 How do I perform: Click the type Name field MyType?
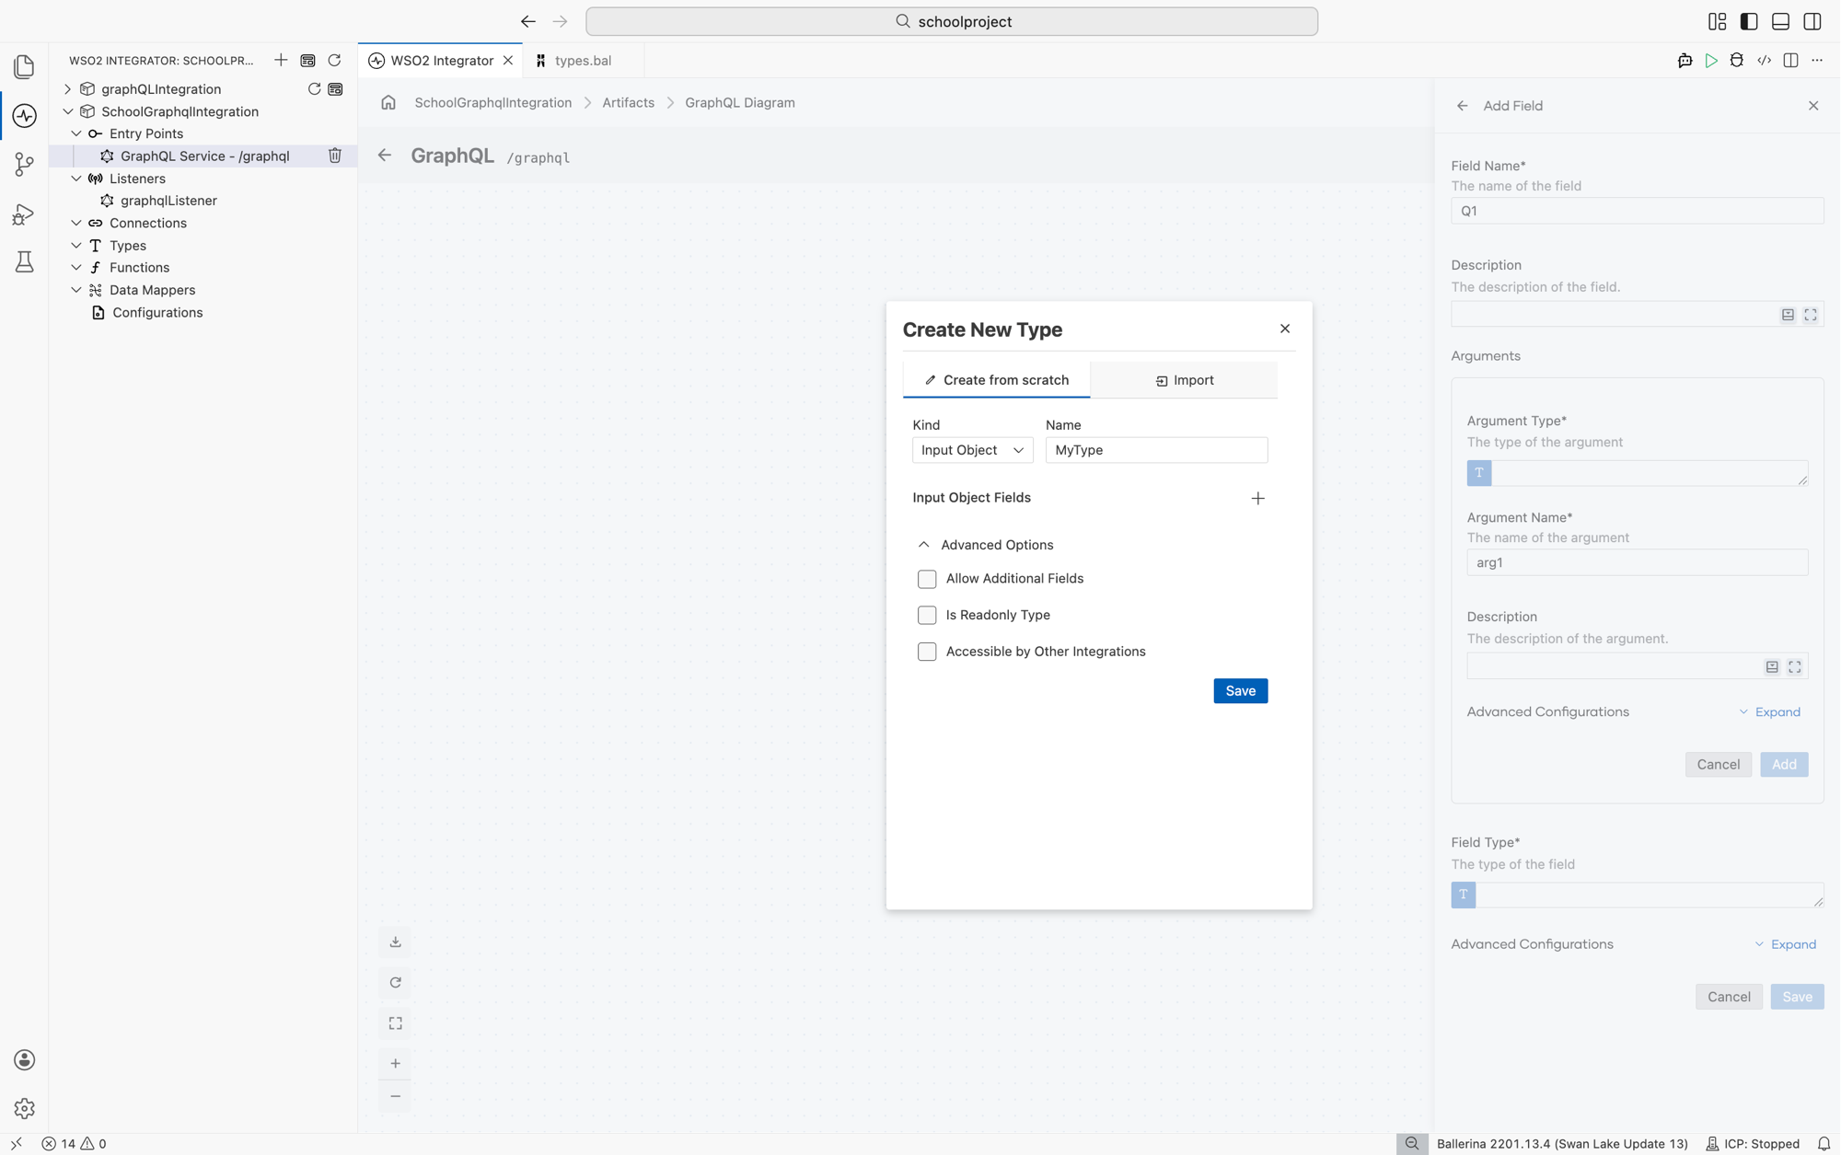[x=1156, y=450]
